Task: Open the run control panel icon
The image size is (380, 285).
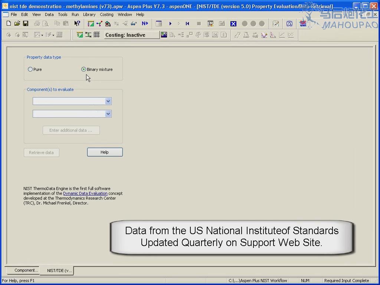Action: pyautogui.click(x=159, y=23)
